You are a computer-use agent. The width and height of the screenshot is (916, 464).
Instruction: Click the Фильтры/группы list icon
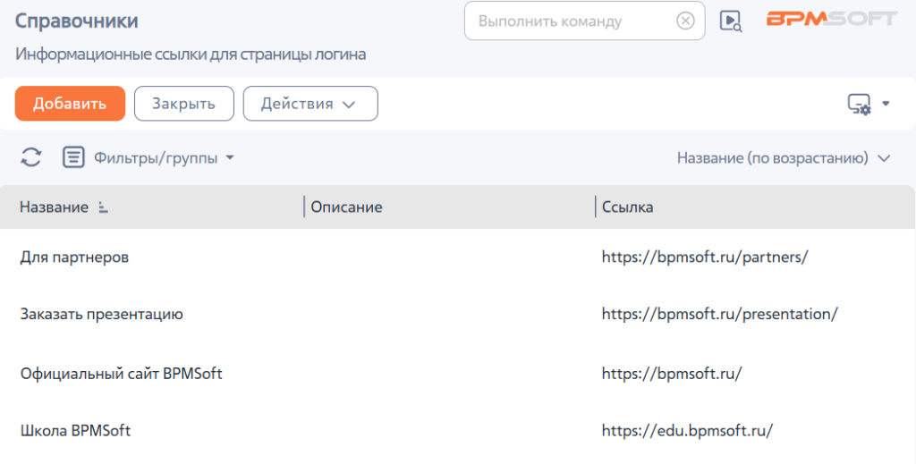point(73,157)
